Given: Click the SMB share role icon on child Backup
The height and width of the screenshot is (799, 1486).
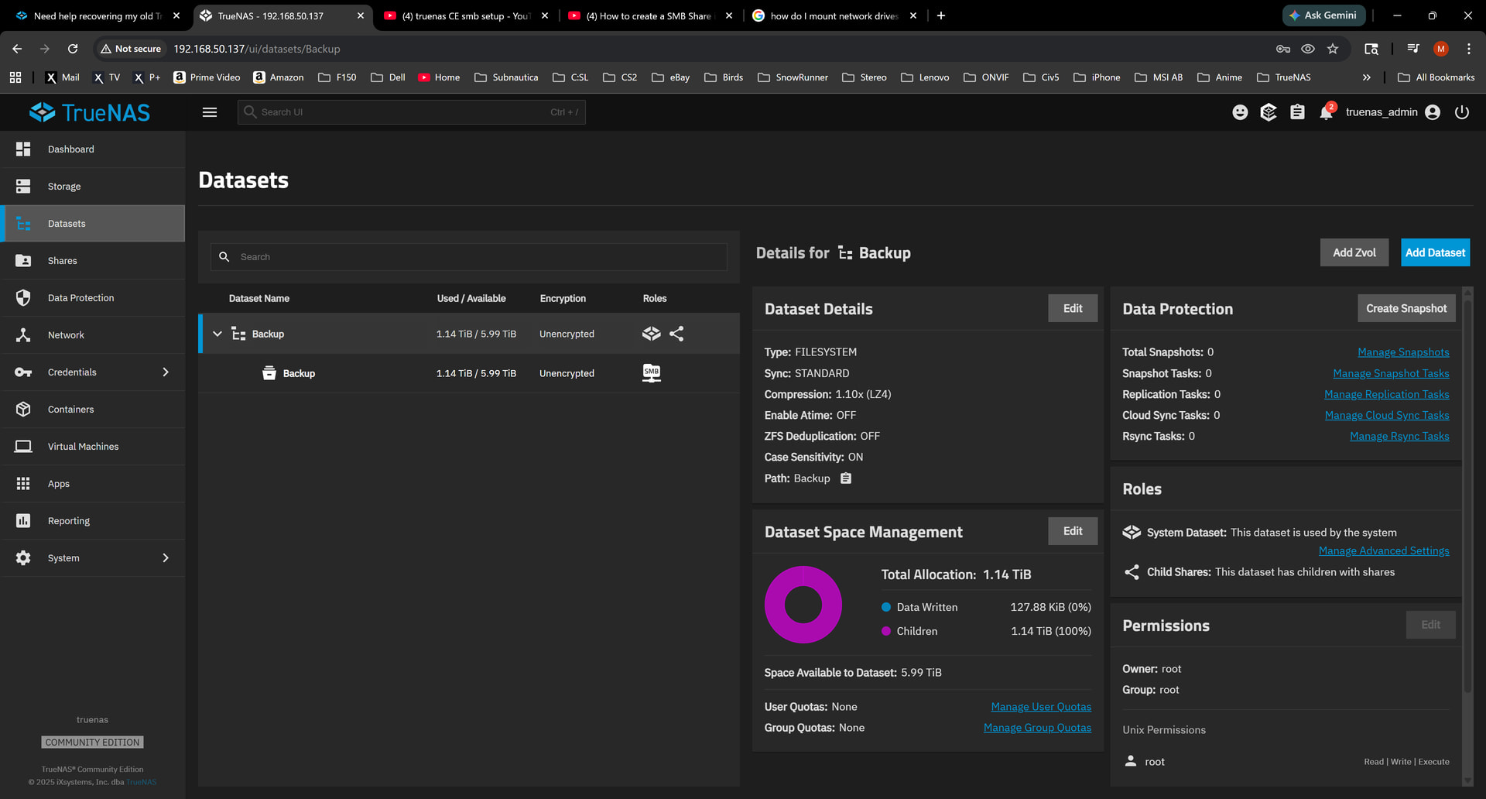Looking at the screenshot, I should pyautogui.click(x=652, y=373).
